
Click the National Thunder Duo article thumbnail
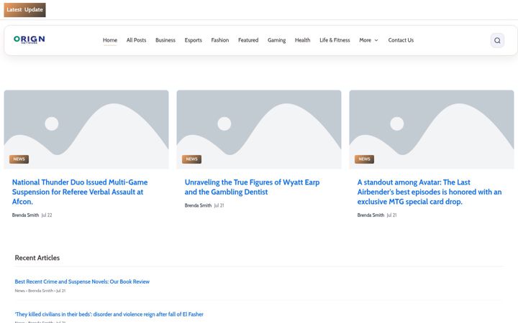[86, 129]
